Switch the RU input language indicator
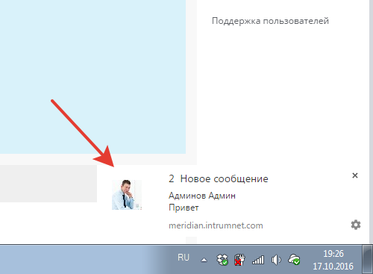 (184, 258)
